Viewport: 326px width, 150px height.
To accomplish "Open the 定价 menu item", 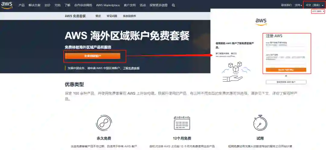I will point(47,5).
